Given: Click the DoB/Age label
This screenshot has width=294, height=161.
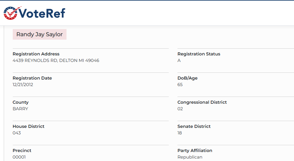Looking at the screenshot, I should (x=187, y=78).
